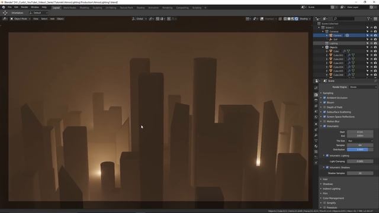
Task: Switch to the Layout workspace tab
Action: [x=56, y=8]
